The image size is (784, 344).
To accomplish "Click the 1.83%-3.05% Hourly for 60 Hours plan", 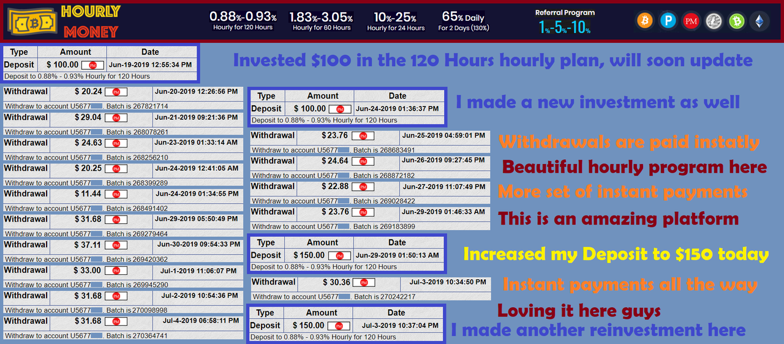I will 322,21.
